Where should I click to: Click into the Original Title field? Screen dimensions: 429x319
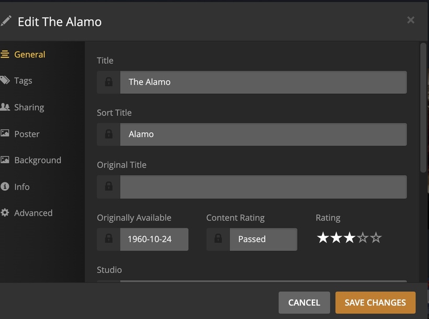(x=263, y=187)
